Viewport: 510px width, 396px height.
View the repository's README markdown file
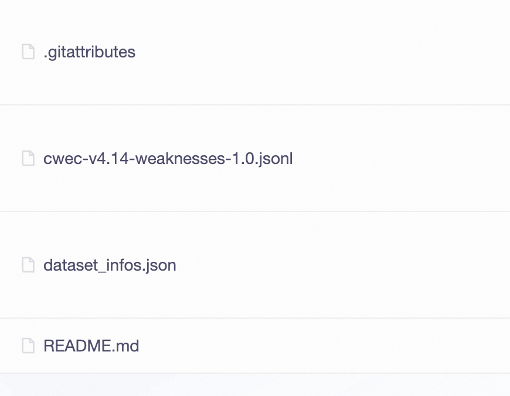(x=91, y=346)
